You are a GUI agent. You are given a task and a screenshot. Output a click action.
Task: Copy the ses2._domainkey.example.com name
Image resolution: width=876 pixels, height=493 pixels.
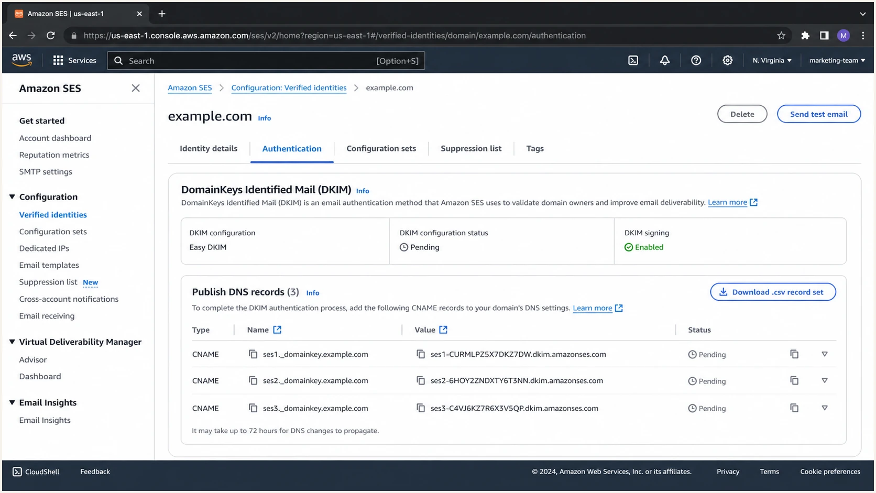253,380
